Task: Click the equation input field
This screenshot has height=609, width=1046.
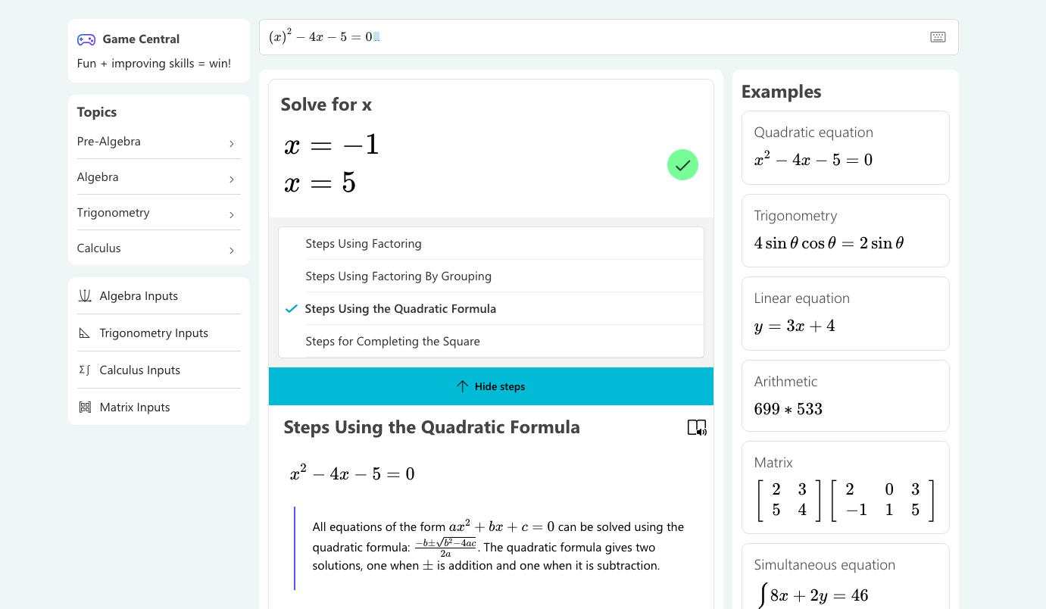Action: pyautogui.click(x=591, y=37)
